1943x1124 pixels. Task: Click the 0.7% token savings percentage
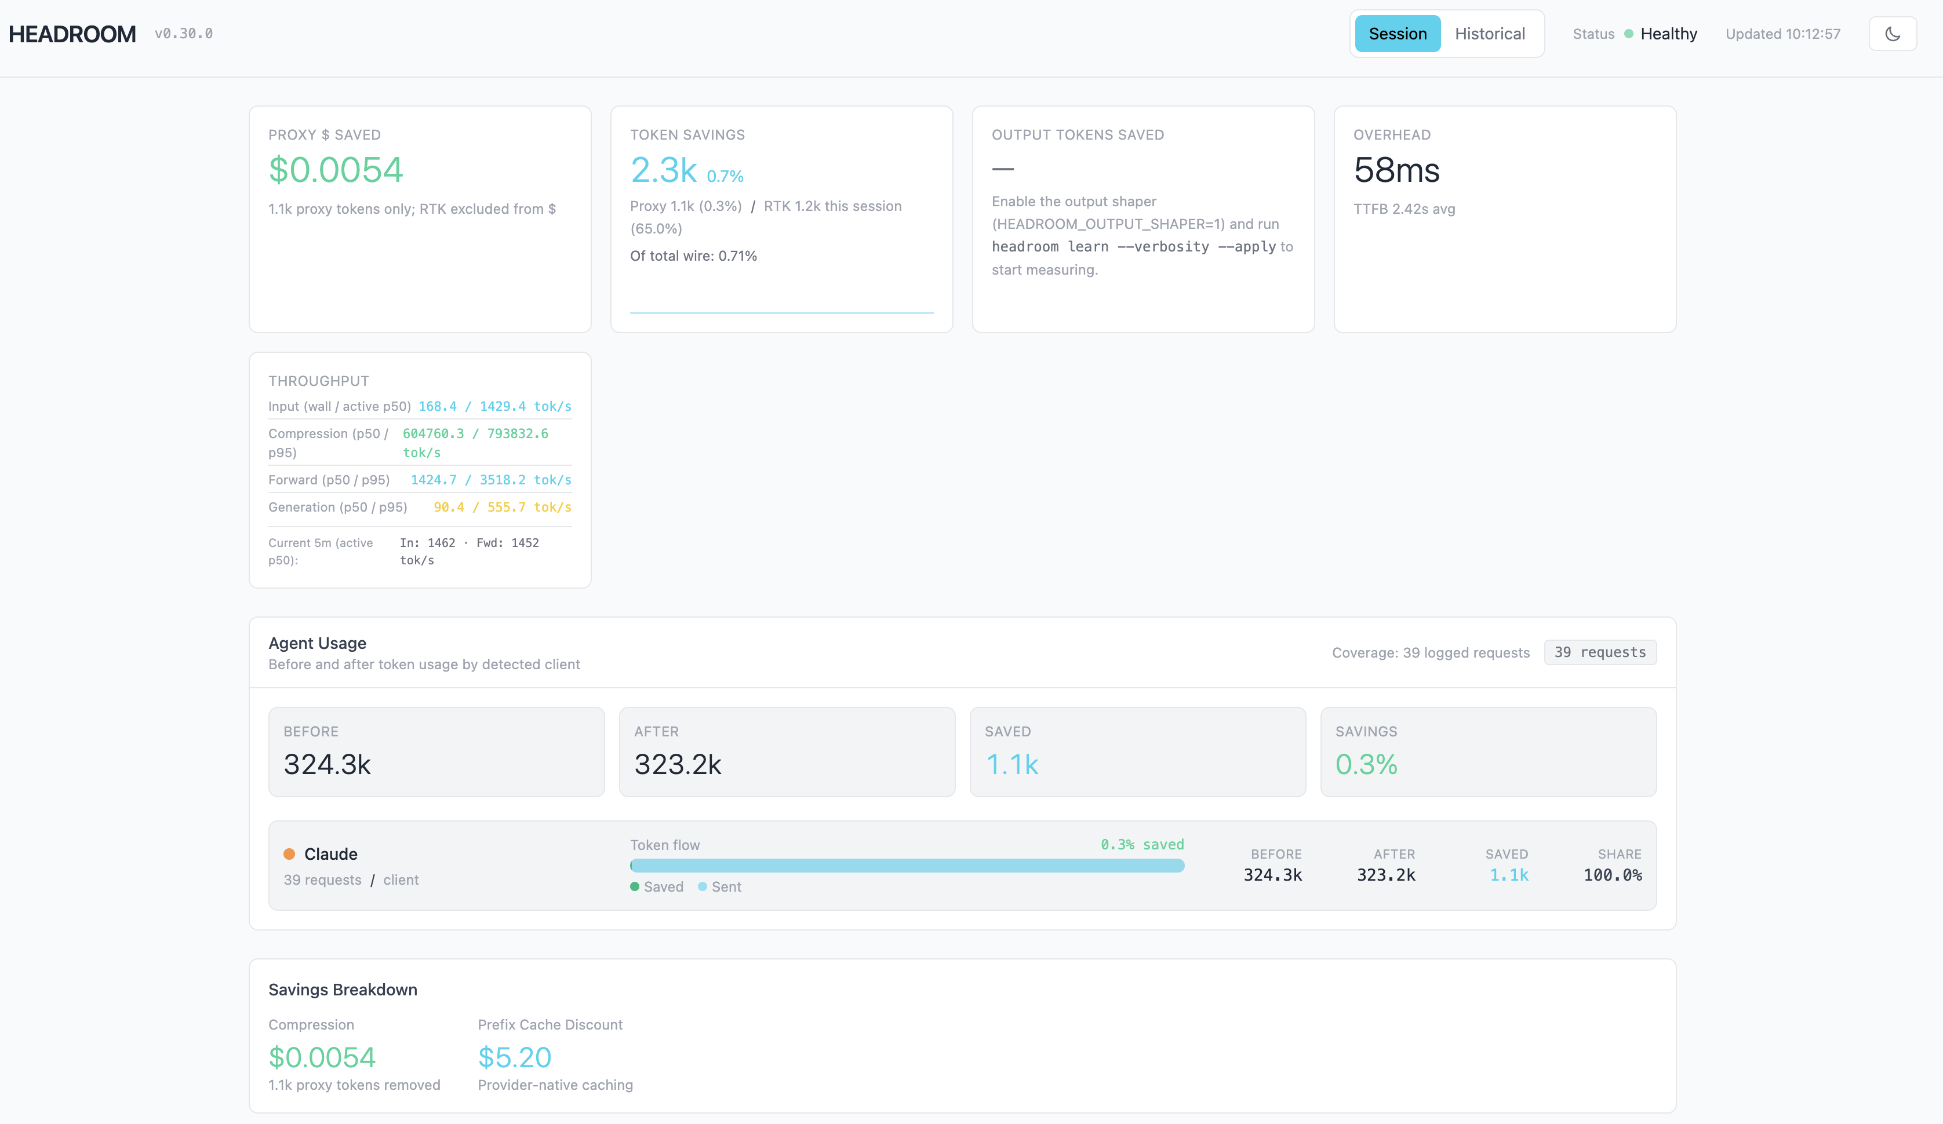click(x=725, y=176)
